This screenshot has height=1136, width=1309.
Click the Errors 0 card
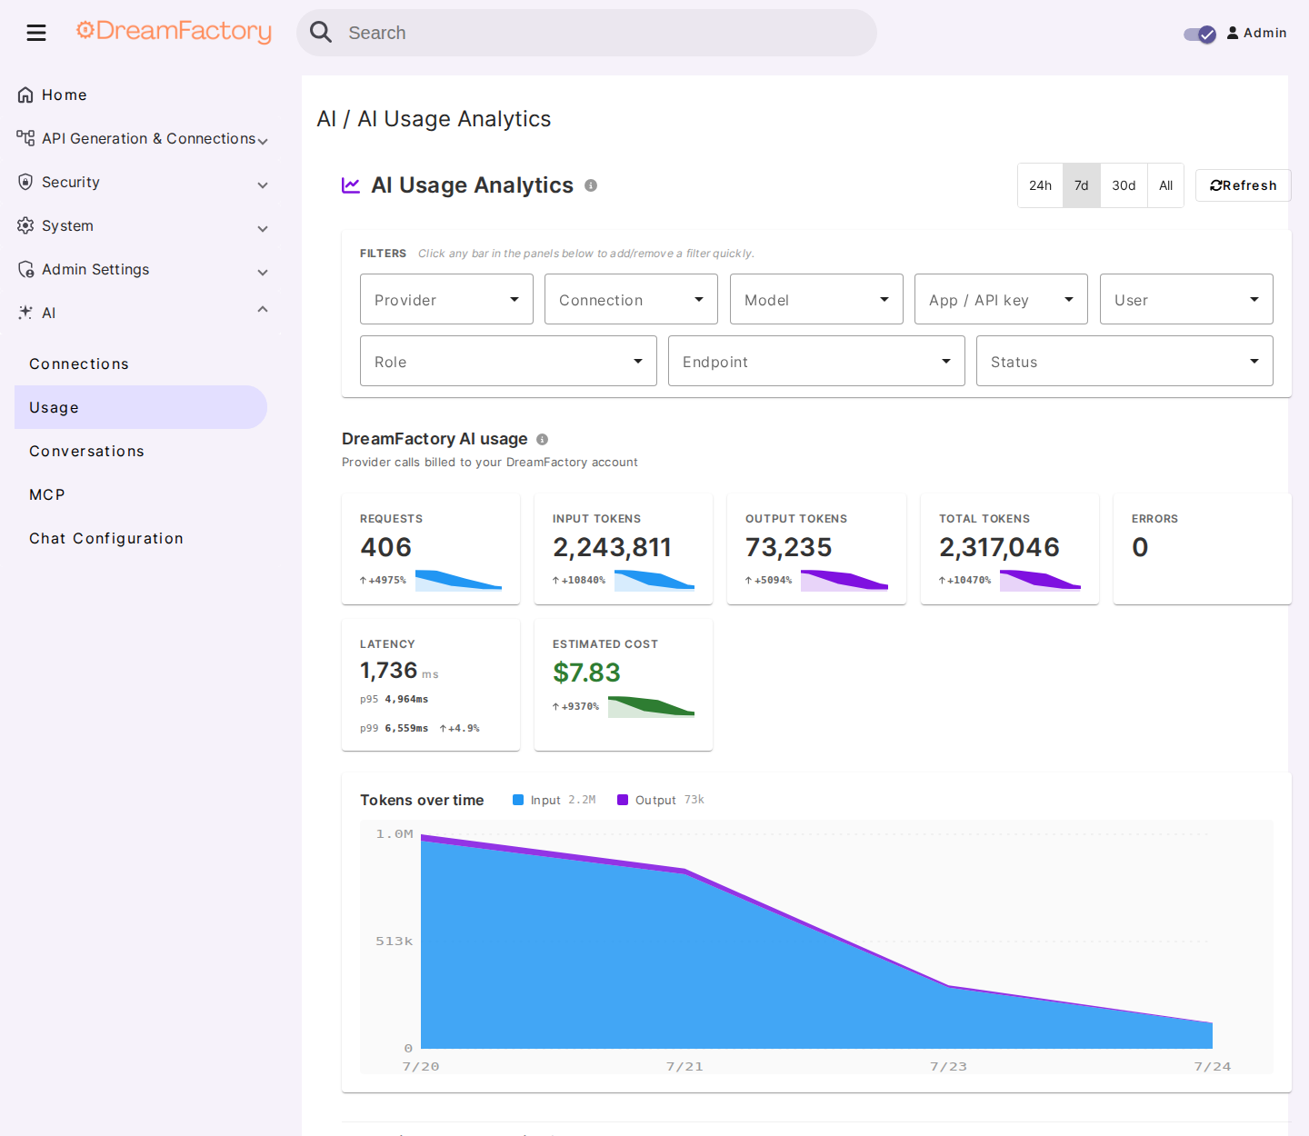1202,549
